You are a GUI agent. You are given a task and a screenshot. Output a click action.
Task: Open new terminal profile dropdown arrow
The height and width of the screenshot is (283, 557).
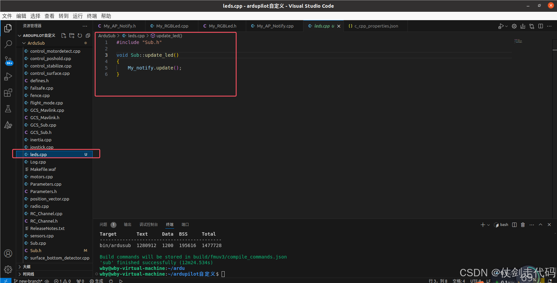tap(488, 225)
